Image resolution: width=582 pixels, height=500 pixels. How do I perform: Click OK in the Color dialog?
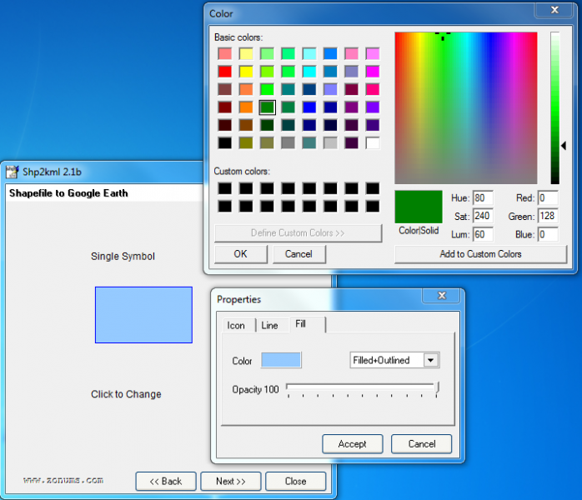[x=240, y=254]
